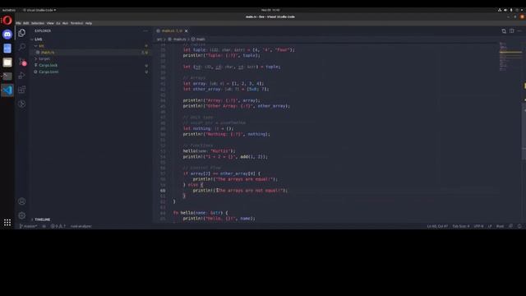Image resolution: width=526 pixels, height=296 pixels.
Task: Click the UTF-8 encoding status bar item
Action: pyautogui.click(x=478, y=226)
